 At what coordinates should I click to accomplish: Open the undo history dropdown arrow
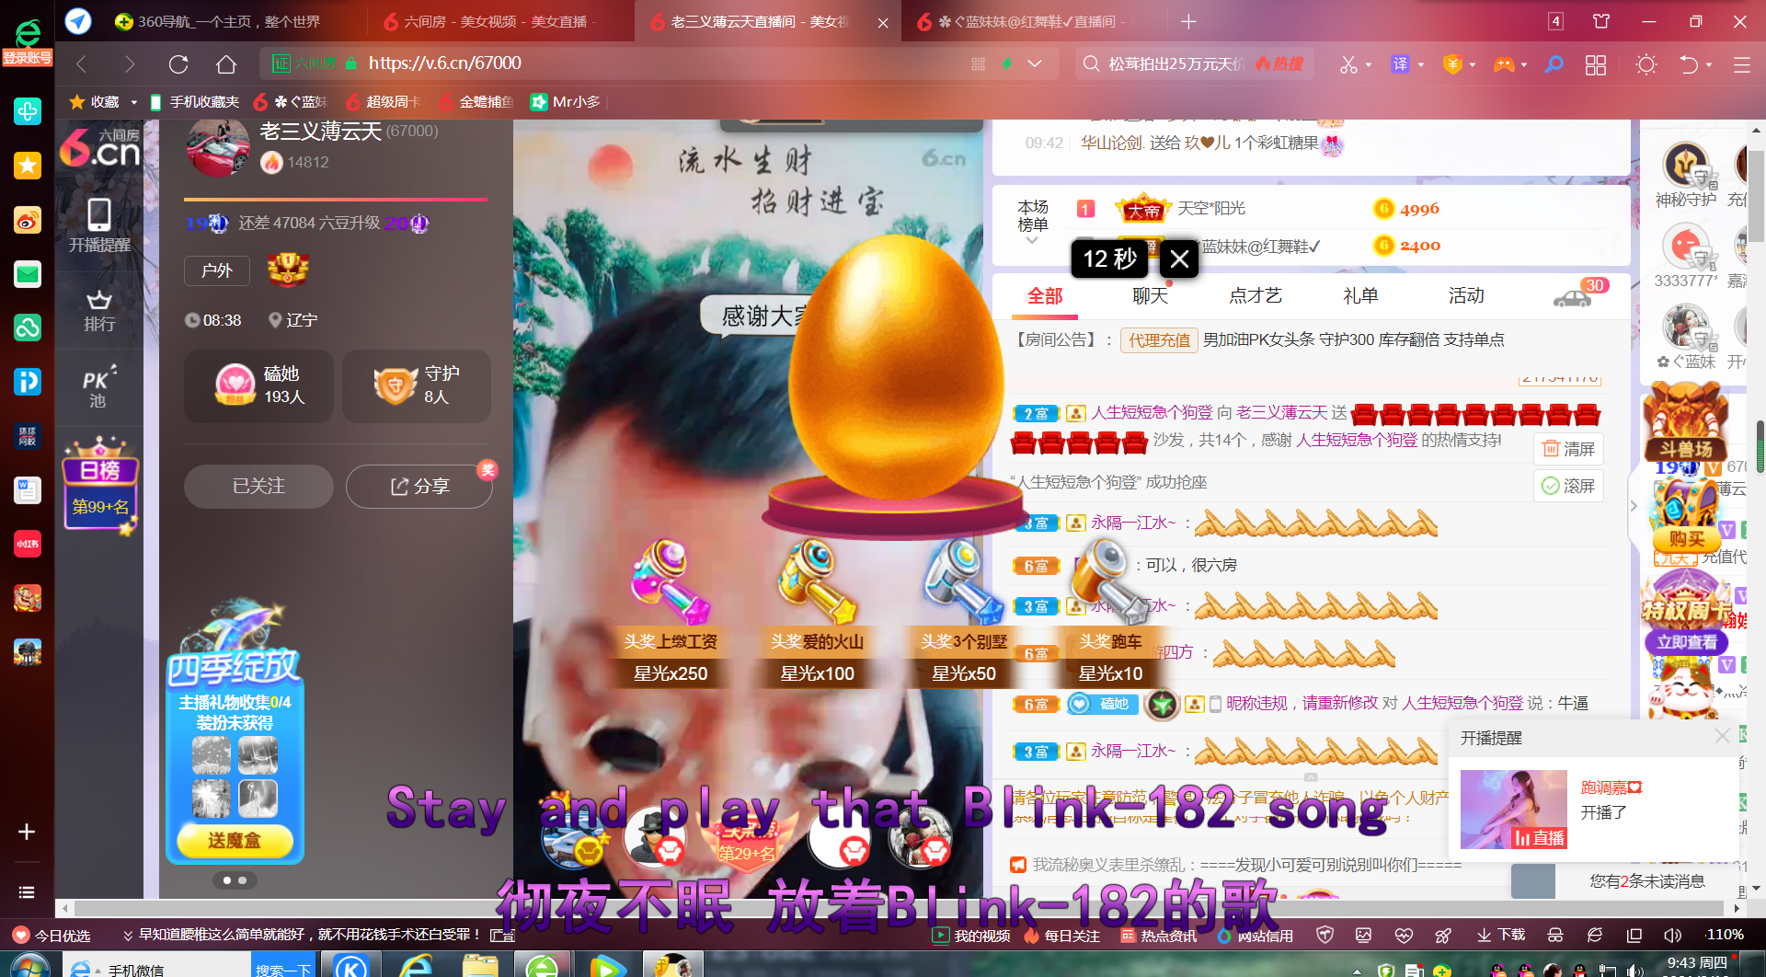tap(1709, 65)
